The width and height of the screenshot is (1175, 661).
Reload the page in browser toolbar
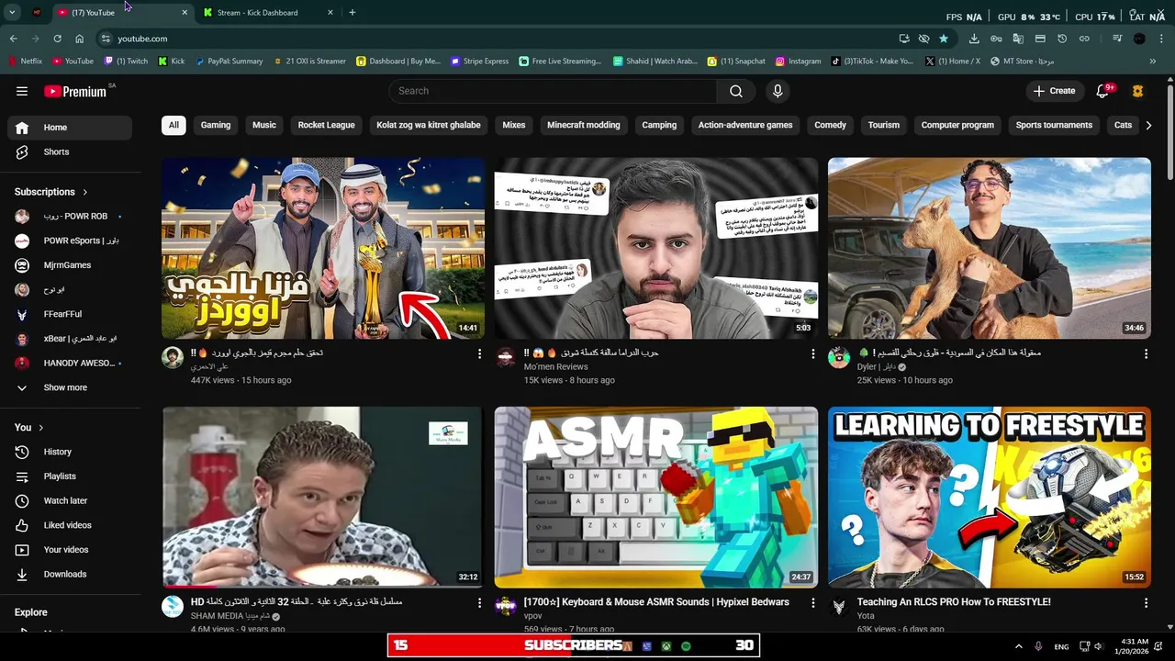pos(57,39)
